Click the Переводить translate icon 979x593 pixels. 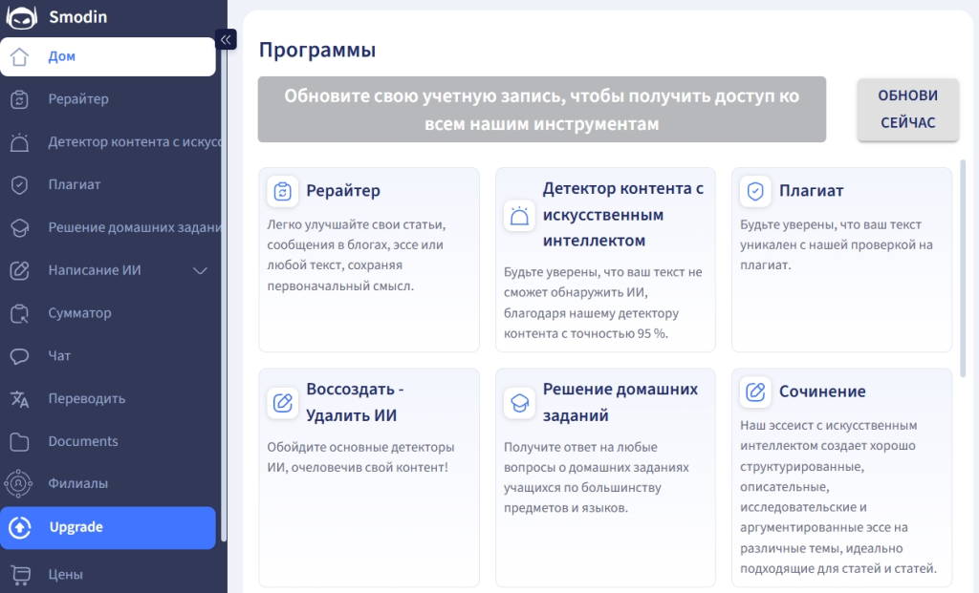tap(19, 398)
